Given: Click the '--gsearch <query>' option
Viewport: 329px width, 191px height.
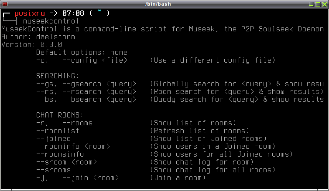Looking at the screenshot, I should pyautogui.click(x=99, y=84).
